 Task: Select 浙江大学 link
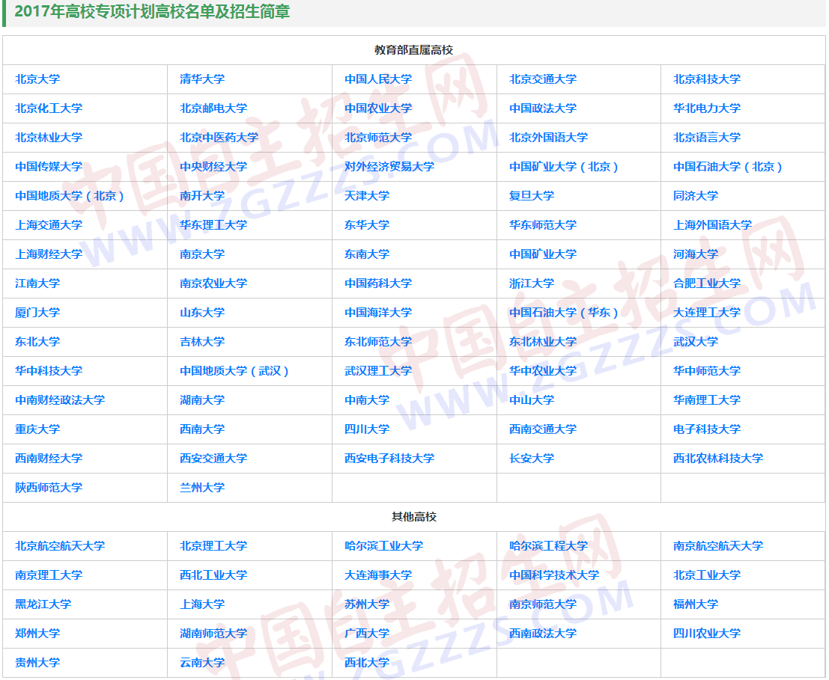(532, 284)
